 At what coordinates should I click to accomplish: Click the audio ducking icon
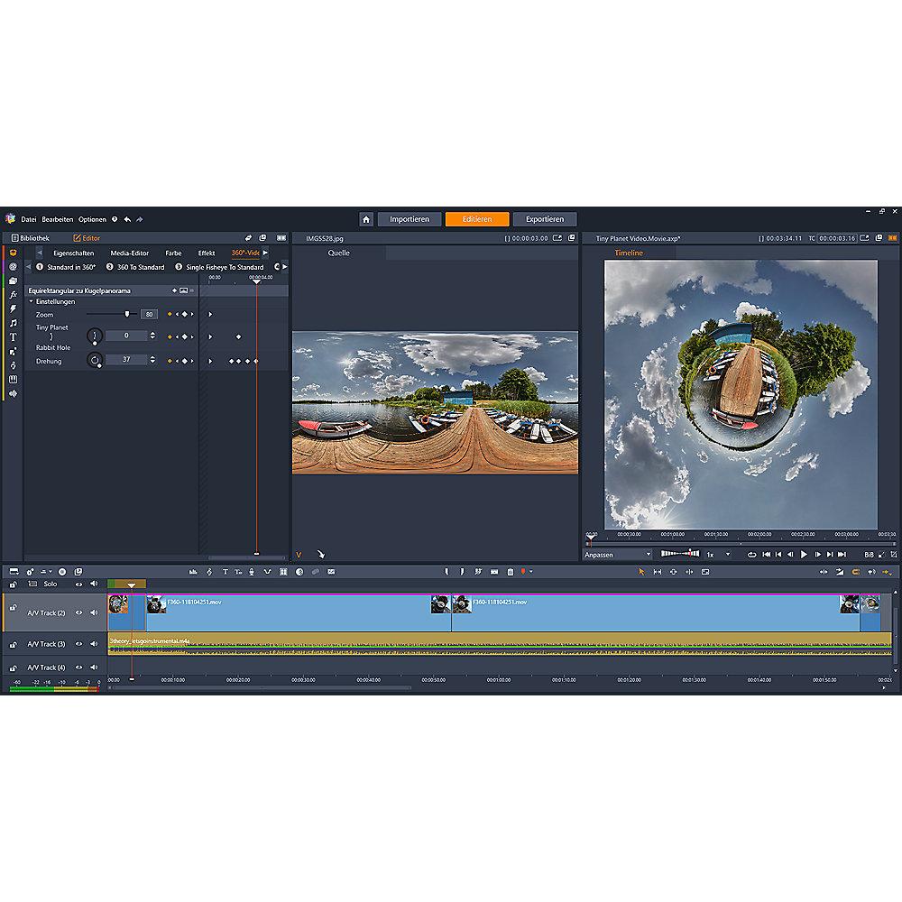click(267, 572)
